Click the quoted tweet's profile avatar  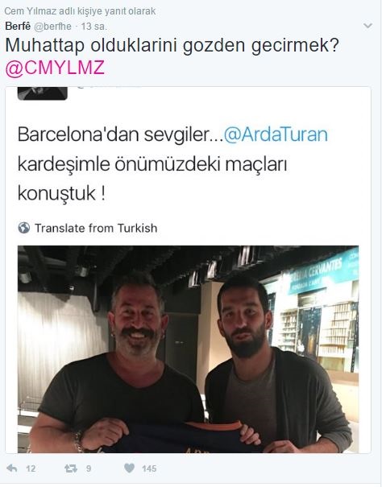pos(42,93)
